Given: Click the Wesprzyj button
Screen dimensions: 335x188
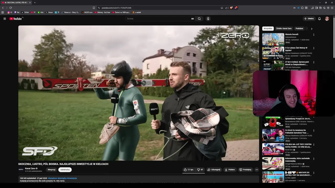Looking at the screenshot, I should (x=52, y=170).
